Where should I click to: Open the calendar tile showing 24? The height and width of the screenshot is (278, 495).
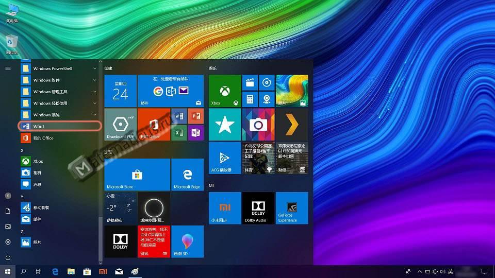(x=121, y=91)
